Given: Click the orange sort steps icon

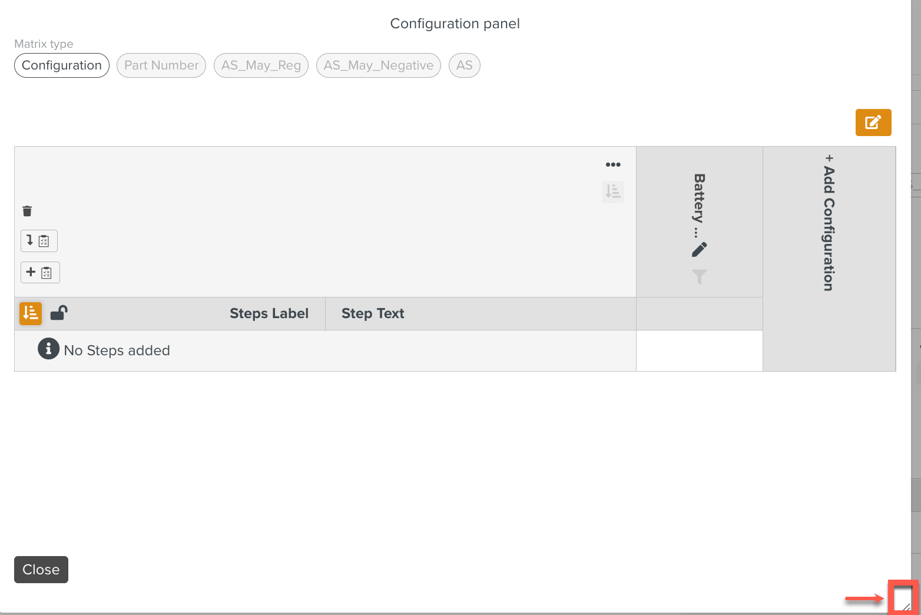Looking at the screenshot, I should tap(31, 313).
